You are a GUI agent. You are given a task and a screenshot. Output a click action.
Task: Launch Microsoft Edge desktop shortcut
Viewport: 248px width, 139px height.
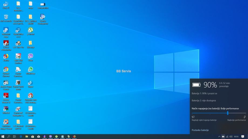pyautogui.click(x=6, y=32)
